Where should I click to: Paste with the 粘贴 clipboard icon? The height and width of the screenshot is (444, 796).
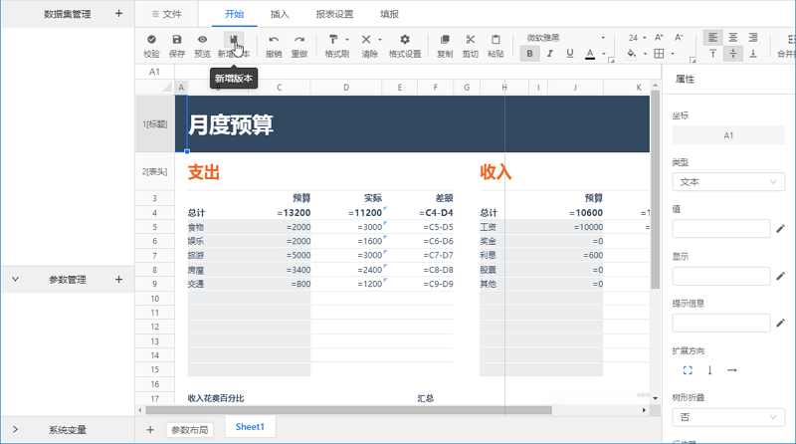(x=496, y=39)
